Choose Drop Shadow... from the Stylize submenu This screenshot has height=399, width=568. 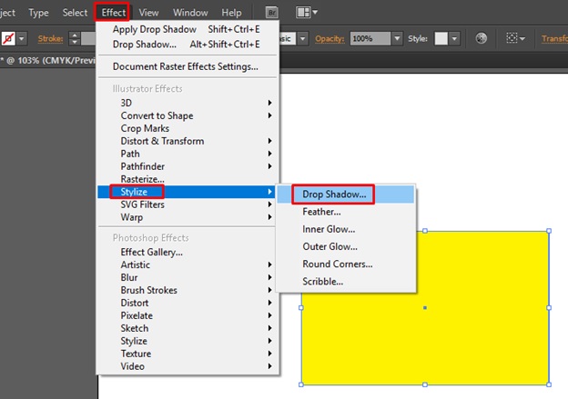[334, 195]
